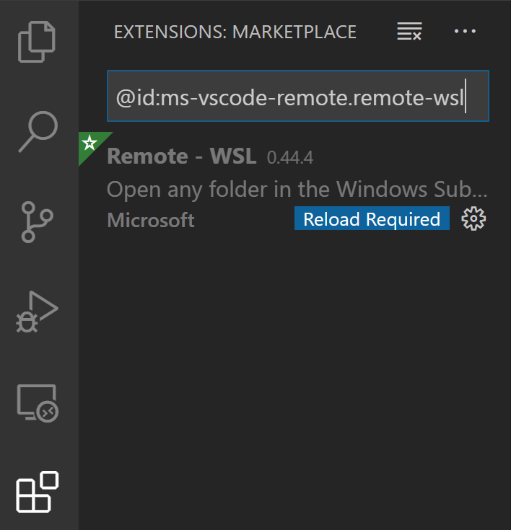
Task: Open the Search view magnifier icon
Action: (38, 131)
